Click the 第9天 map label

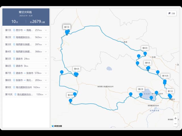pyautogui.click(x=148, y=63)
